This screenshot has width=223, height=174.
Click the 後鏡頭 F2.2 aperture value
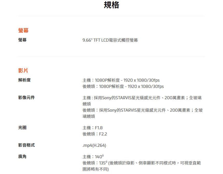tap(95, 134)
